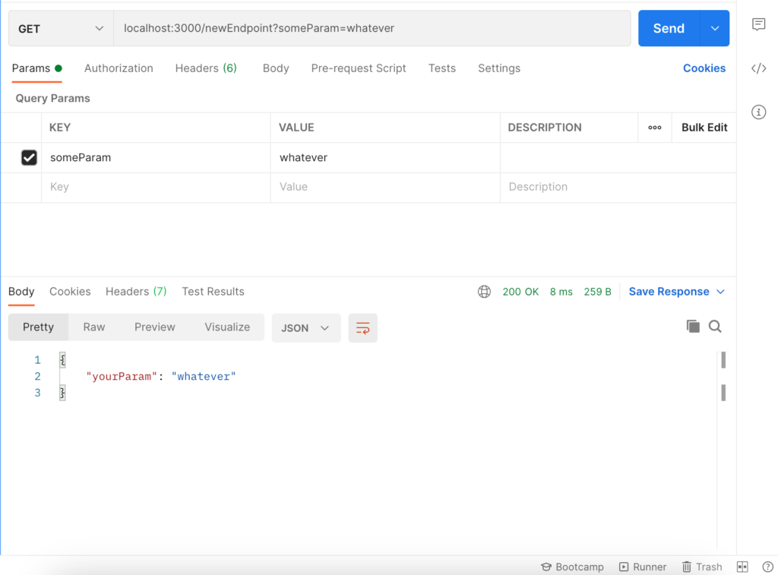778x575 pixels.
Task: Open the Cookies link
Action: point(704,68)
